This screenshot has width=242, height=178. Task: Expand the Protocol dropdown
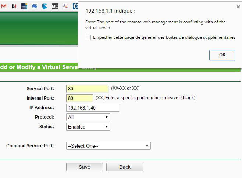click(x=88, y=117)
